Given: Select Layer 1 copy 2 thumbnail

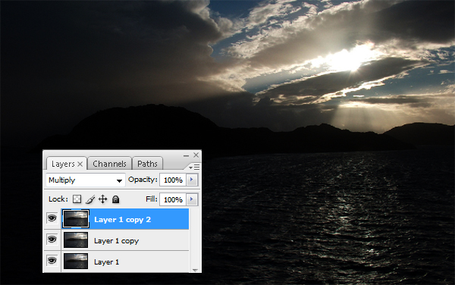Looking at the screenshot, I should coord(75,218).
